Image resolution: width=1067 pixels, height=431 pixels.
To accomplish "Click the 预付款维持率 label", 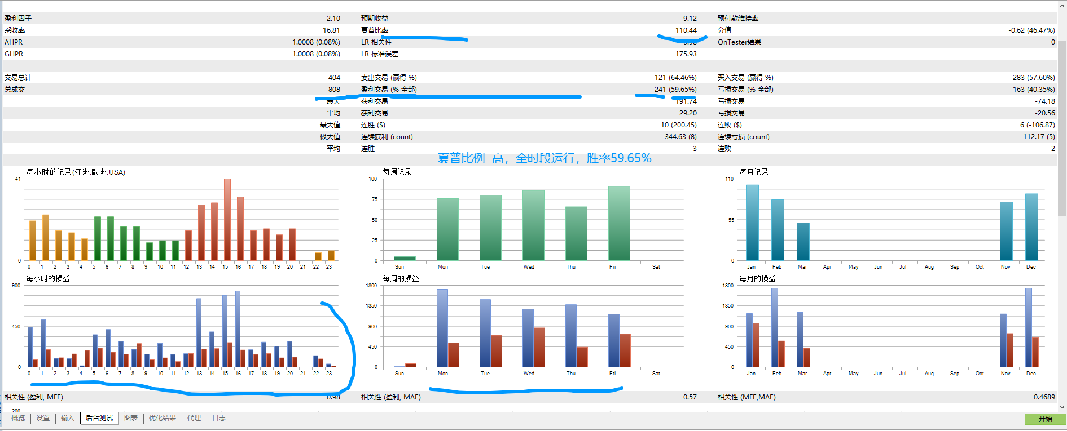I will click(738, 19).
